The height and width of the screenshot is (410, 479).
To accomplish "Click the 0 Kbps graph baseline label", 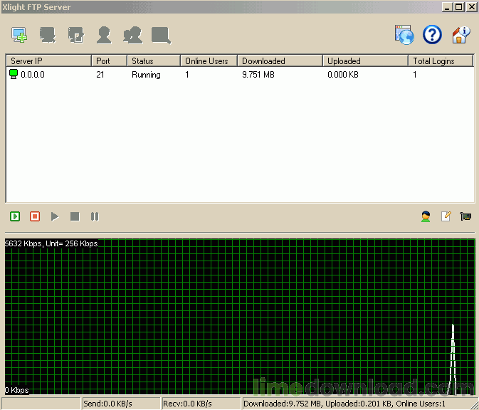I will pyautogui.click(x=17, y=390).
